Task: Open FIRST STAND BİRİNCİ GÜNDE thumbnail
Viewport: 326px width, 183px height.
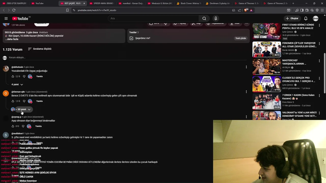Action: pyautogui.click(x=267, y=31)
